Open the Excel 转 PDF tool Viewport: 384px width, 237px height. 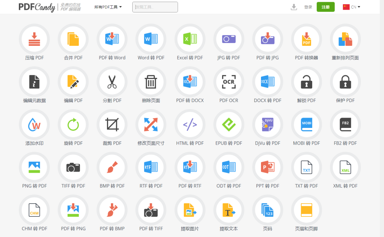coord(190,39)
